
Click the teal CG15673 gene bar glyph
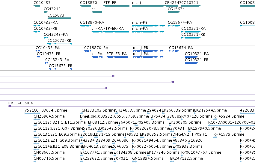pyautogui.click(x=59, y=18)
